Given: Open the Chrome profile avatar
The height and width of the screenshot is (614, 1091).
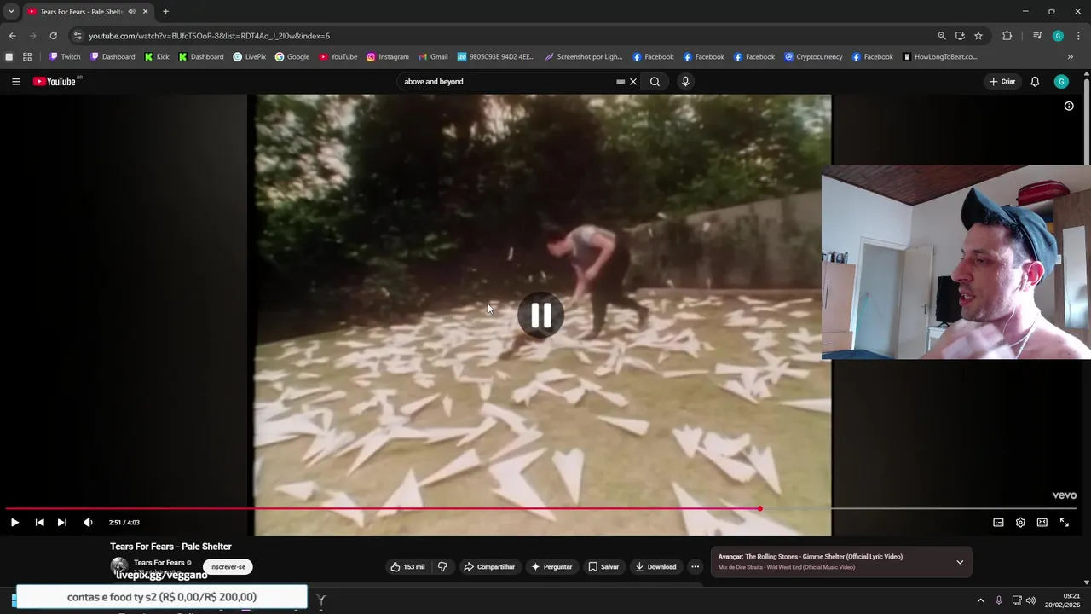Looking at the screenshot, I should tap(1058, 36).
